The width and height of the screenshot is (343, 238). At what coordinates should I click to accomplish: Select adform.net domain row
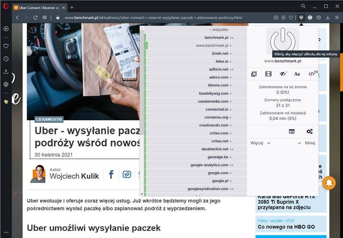click(x=196, y=69)
